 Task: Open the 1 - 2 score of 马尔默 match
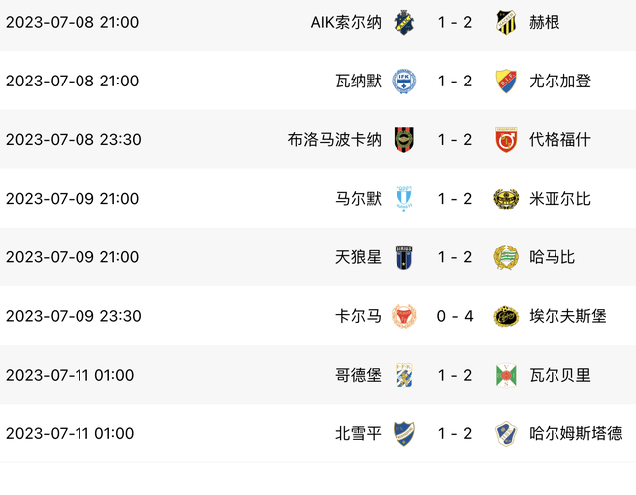pyautogui.click(x=455, y=199)
